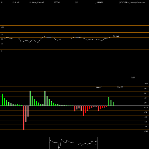Screen dimensions: 149x149
Task: Click the 938490 code in header
Action: (x=100, y=2)
